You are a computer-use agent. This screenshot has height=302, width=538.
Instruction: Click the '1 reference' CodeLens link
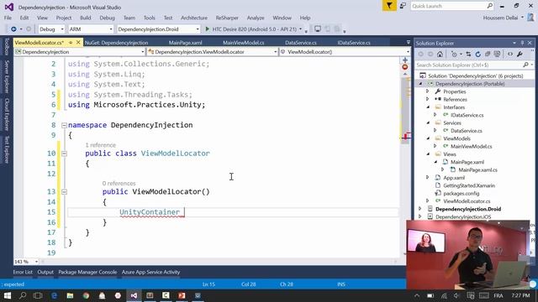(101, 145)
